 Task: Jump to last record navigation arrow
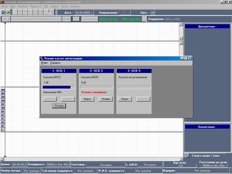coord(68,19)
